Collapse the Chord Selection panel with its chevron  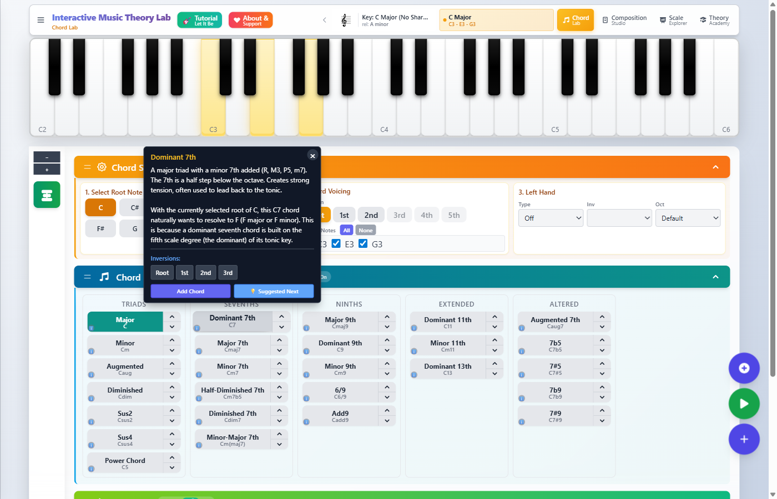coord(715,166)
